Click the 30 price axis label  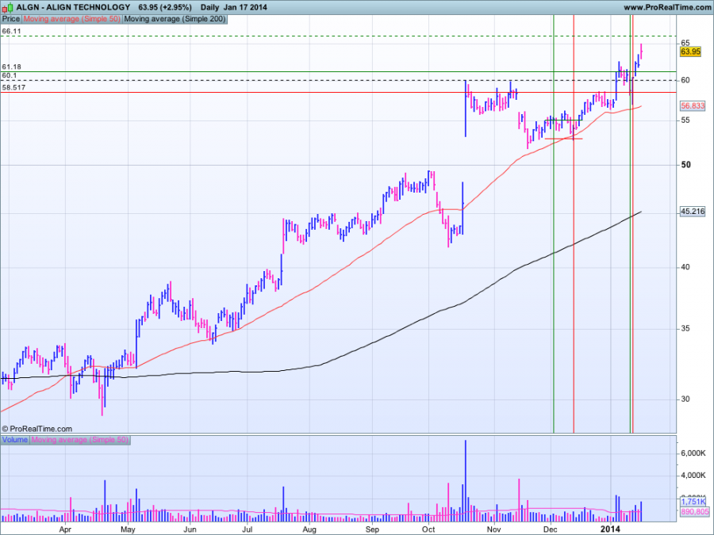pos(685,399)
